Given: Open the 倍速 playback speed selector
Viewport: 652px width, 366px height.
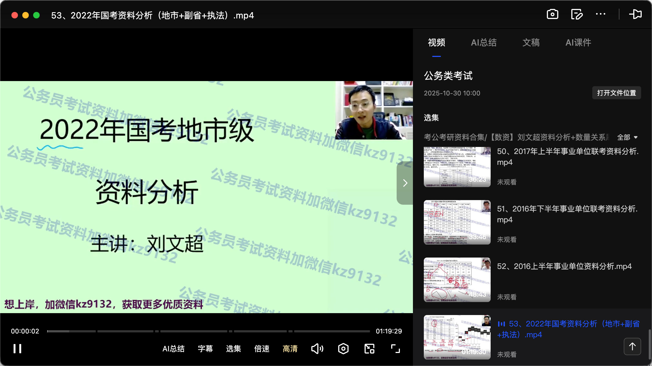Looking at the screenshot, I should pos(262,349).
